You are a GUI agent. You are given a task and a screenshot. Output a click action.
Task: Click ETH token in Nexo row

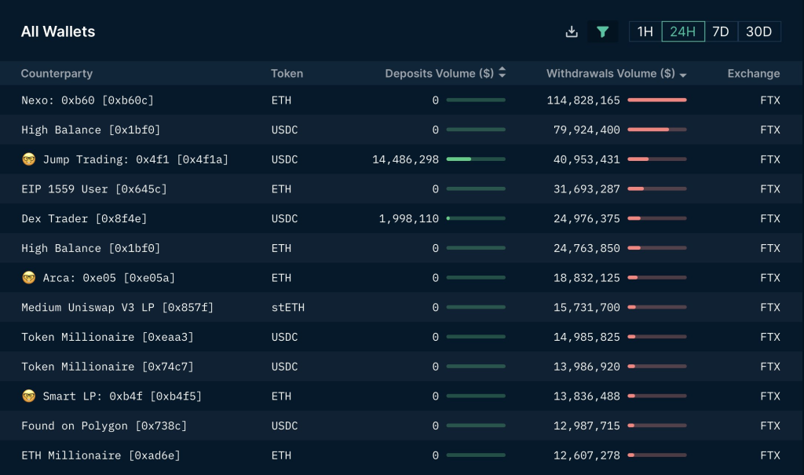(281, 100)
